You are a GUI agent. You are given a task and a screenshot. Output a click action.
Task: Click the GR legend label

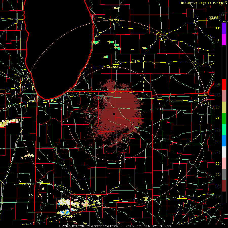point(217,96)
